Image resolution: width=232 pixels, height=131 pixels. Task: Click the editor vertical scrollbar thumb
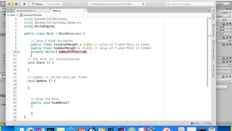(x=207, y=52)
